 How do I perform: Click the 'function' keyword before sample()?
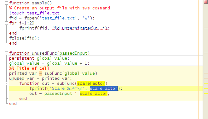[19, 3]
